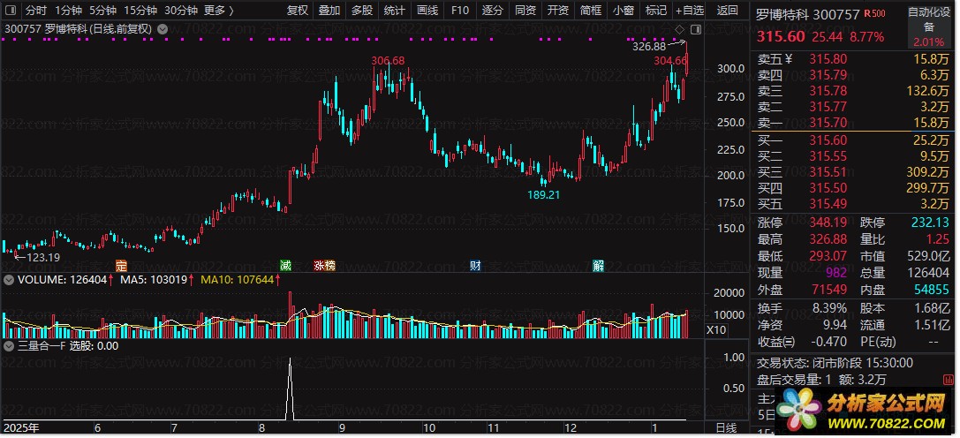The width and height of the screenshot is (960, 438).
Task: Click the 减 event marker on chart
Action: [284, 265]
